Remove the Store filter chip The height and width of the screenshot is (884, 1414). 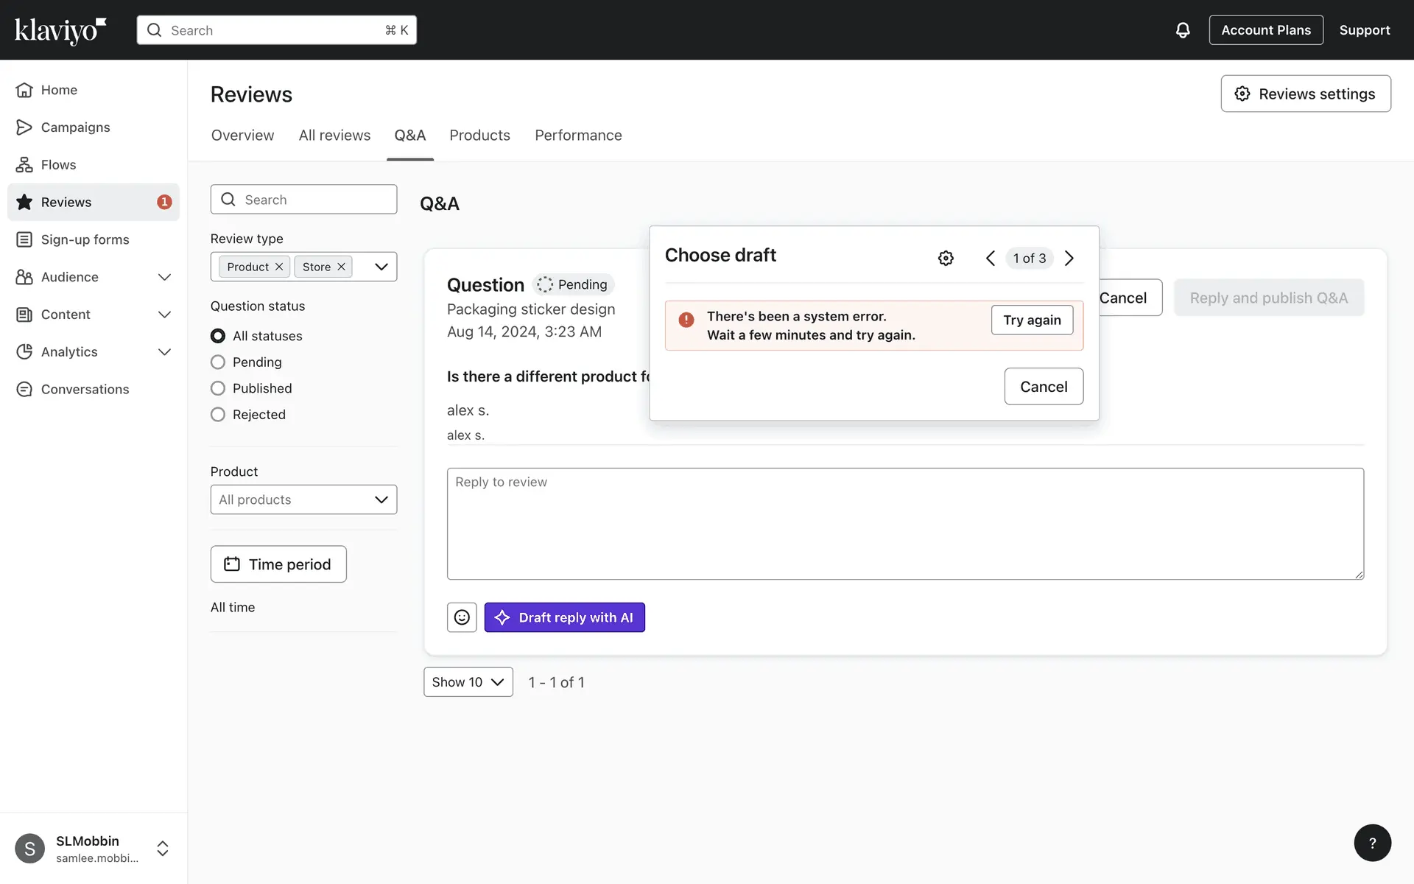click(341, 267)
